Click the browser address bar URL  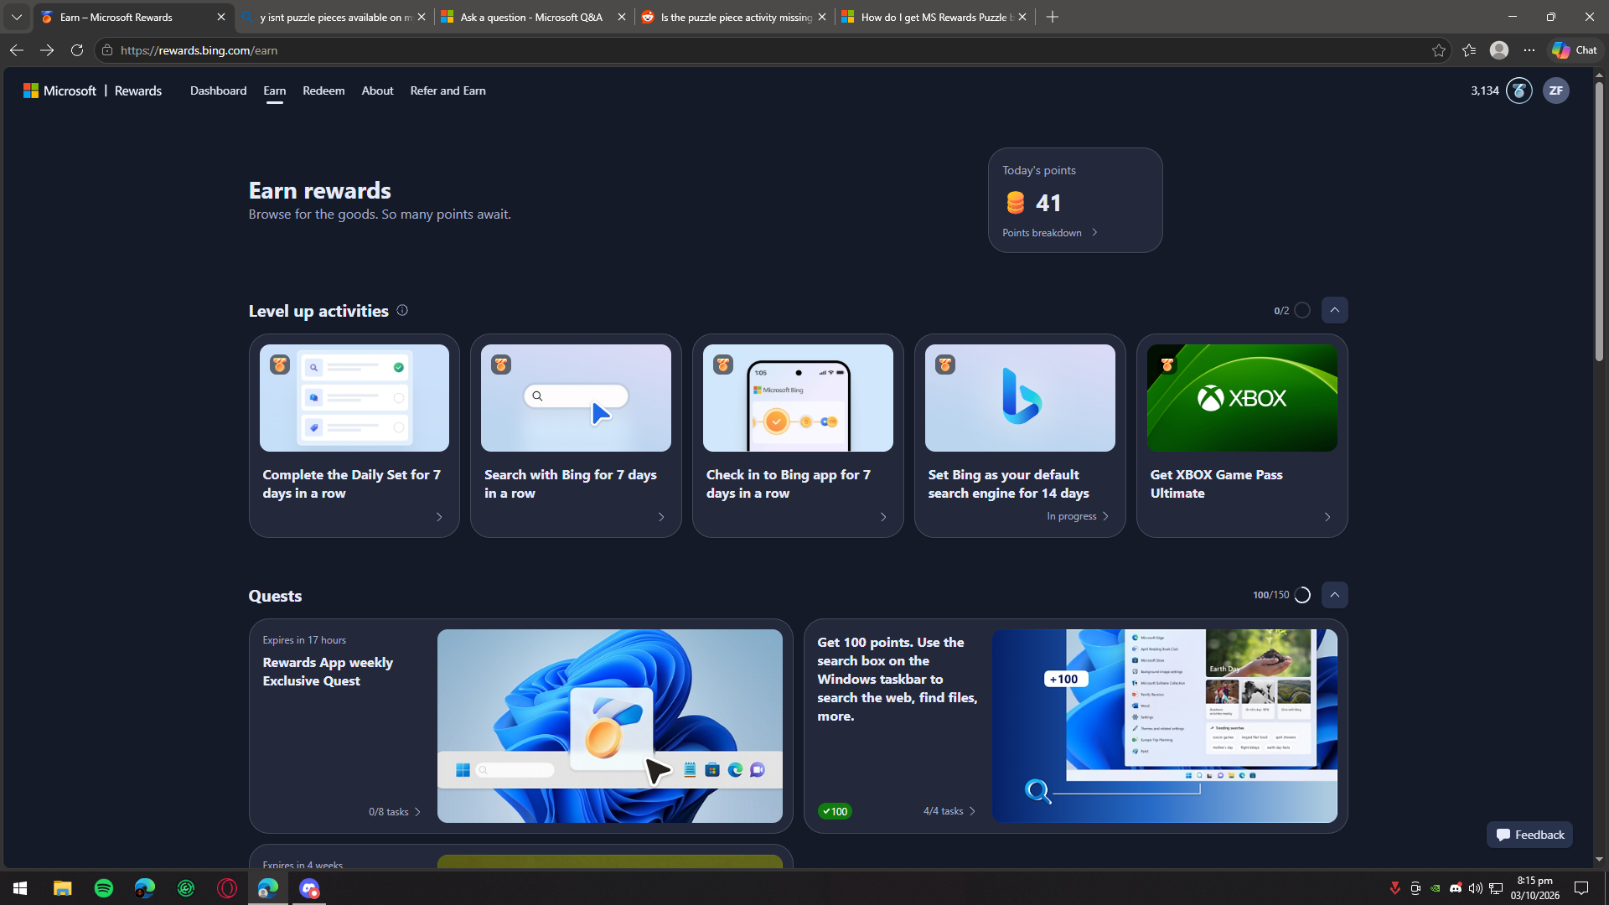(199, 50)
